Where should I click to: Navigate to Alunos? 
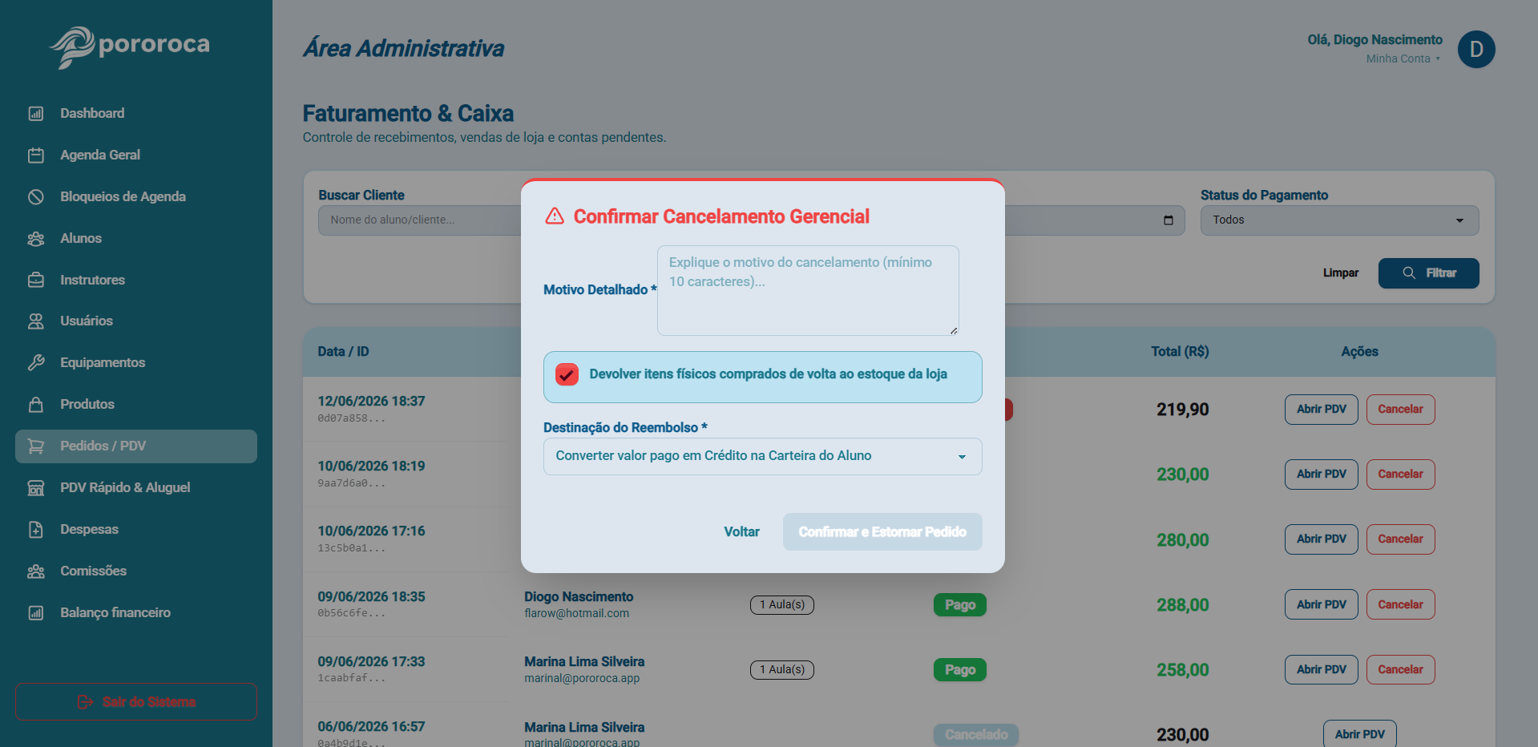(136, 239)
